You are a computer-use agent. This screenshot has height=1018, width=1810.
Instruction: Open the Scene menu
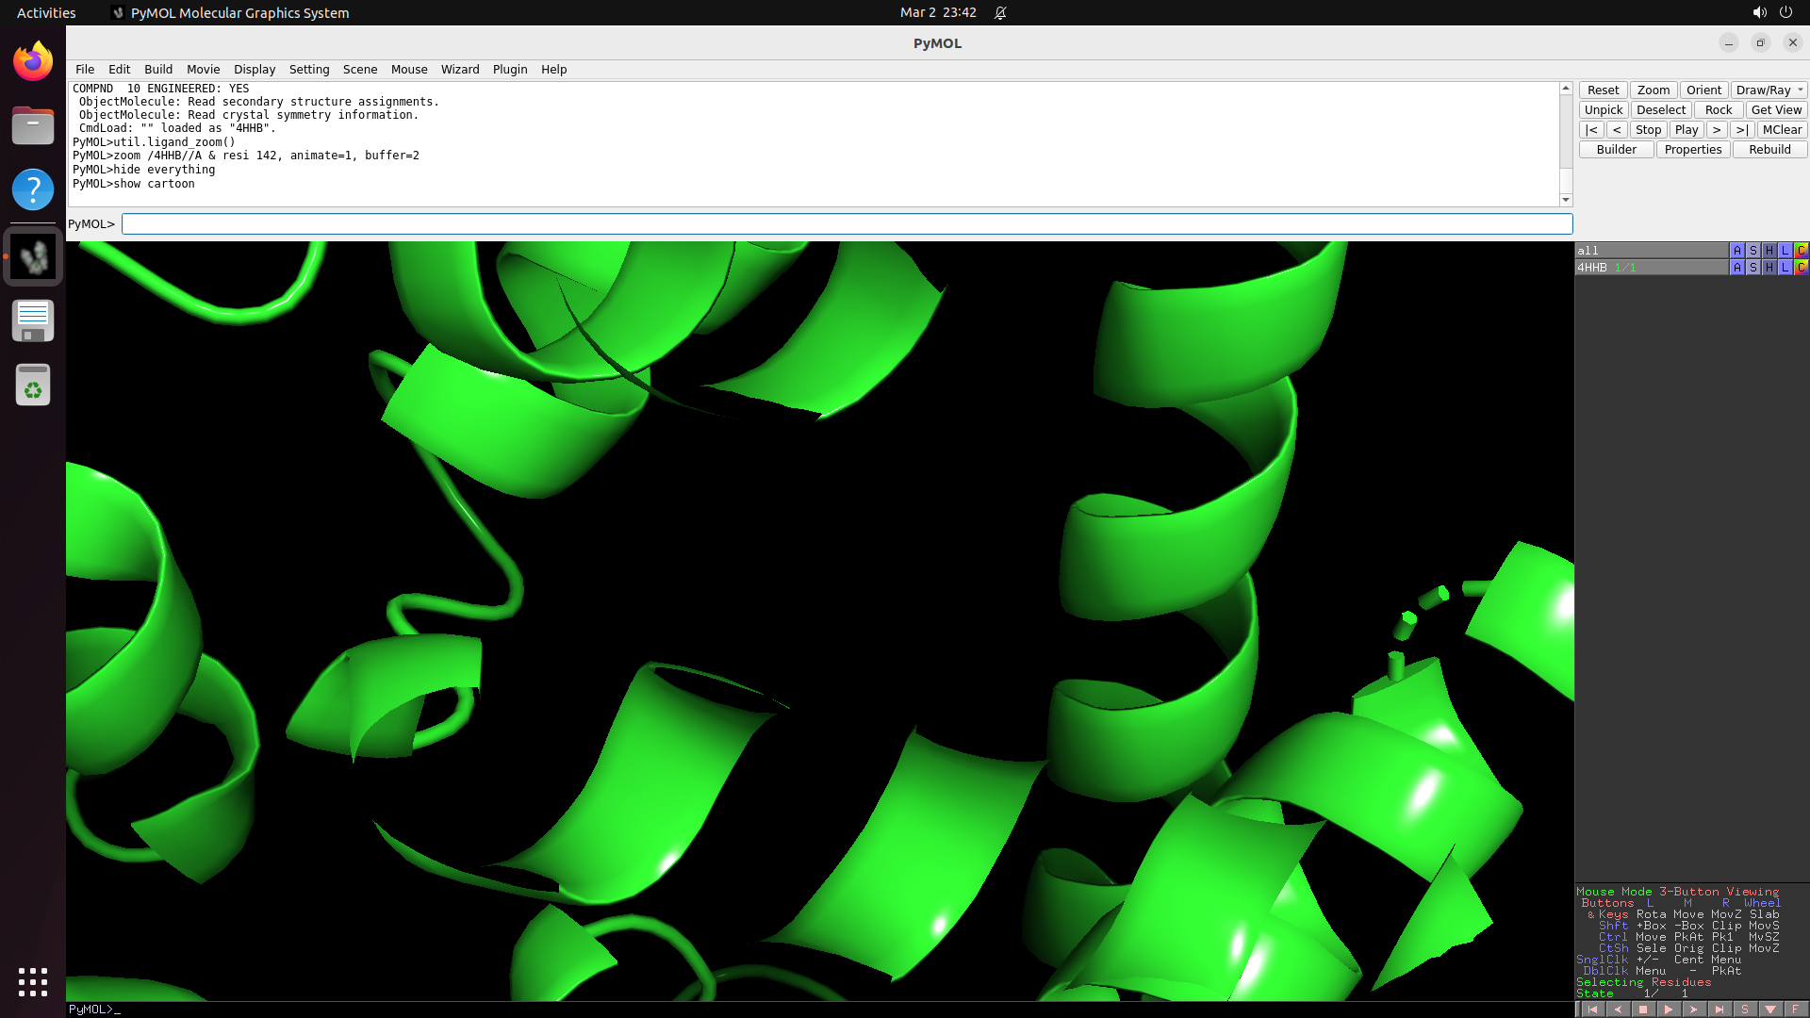point(360,69)
